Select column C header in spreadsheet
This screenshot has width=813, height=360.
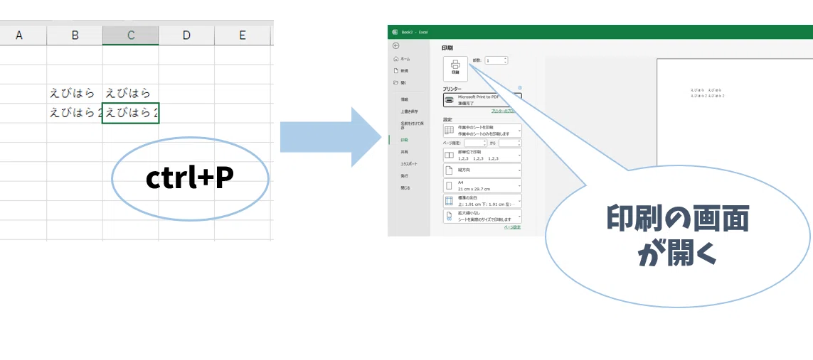click(x=131, y=36)
